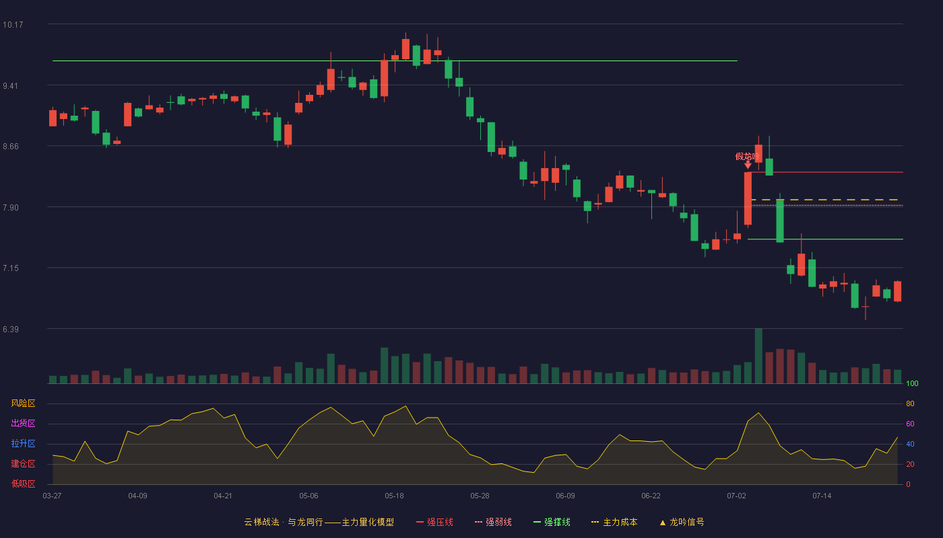Click the 05-28 date label
This screenshot has width=943, height=538.
point(480,496)
